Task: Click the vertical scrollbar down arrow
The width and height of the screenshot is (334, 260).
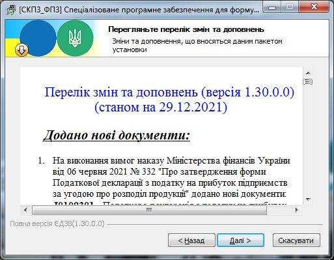Action: click(x=308, y=199)
